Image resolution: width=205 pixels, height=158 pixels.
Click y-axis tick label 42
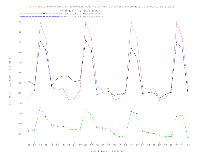[20, 32]
